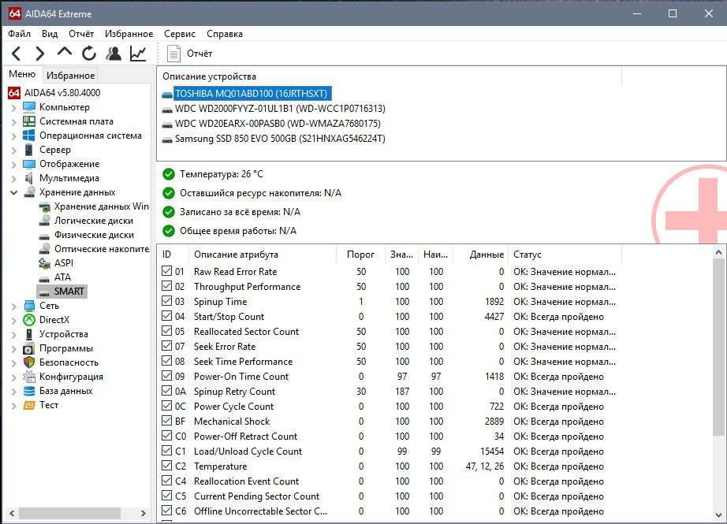This screenshot has width=727, height=524.
Task: Select the Безопасность shield icon
Action: click(x=29, y=362)
